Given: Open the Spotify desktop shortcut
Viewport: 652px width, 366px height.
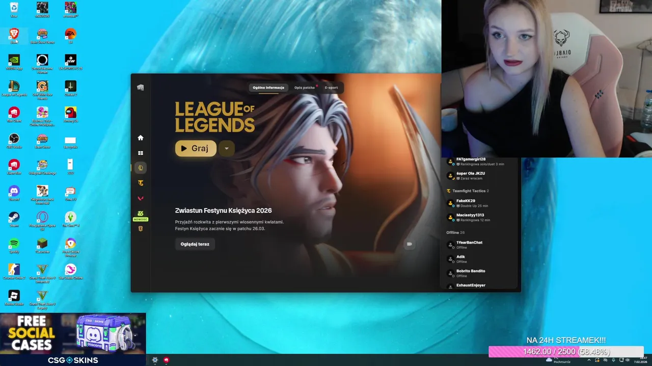Looking at the screenshot, I should tap(14, 246).
